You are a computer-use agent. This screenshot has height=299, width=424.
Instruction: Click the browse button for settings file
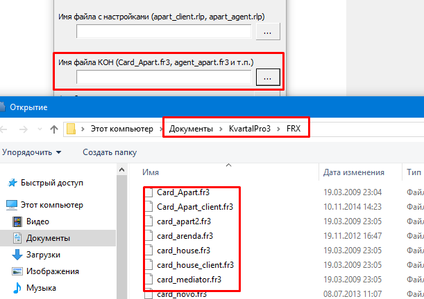coord(267,31)
